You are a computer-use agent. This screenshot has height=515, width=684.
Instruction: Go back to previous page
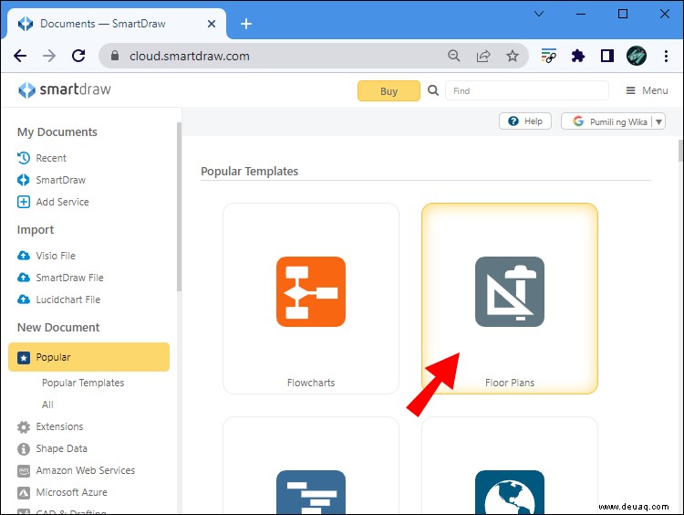pyautogui.click(x=20, y=56)
